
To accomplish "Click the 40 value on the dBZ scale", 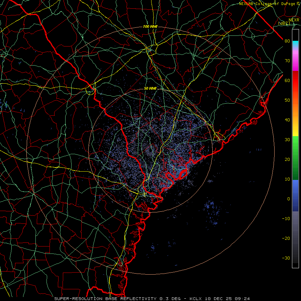I will pyautogui.click(x=287, y=120).
